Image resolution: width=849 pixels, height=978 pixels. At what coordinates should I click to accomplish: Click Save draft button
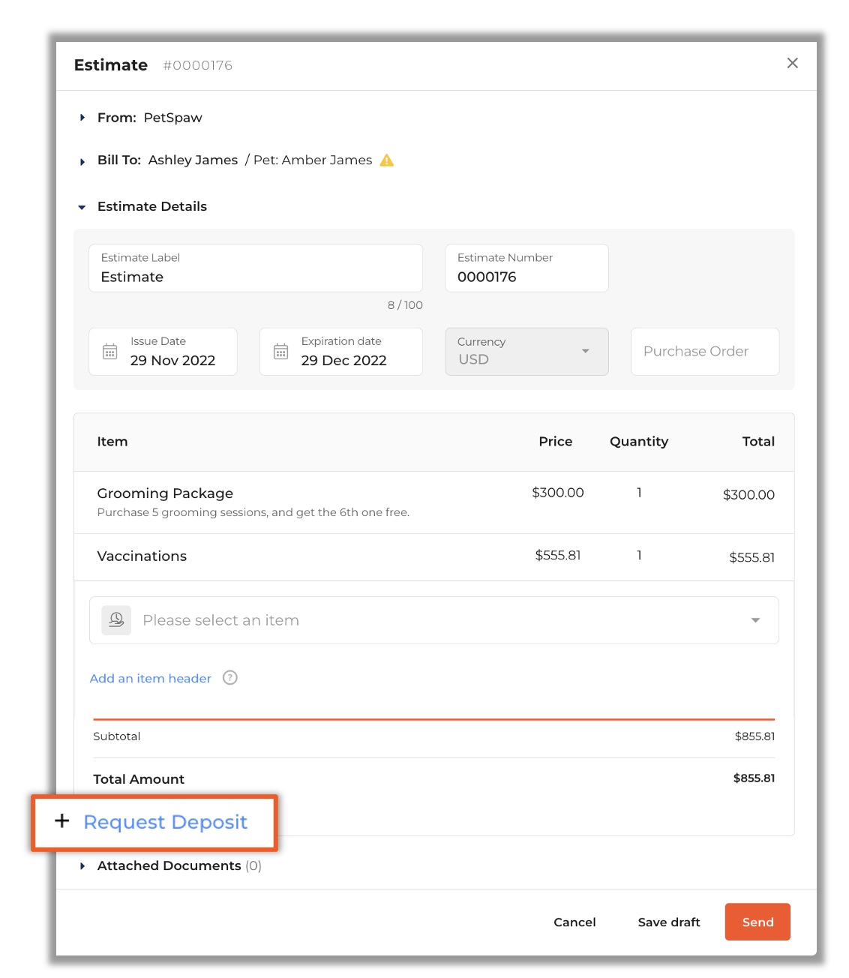point(669,922)
